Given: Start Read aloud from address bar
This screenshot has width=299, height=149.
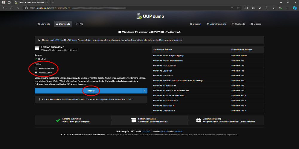Looking at the screenshot, I should [232, 8].
